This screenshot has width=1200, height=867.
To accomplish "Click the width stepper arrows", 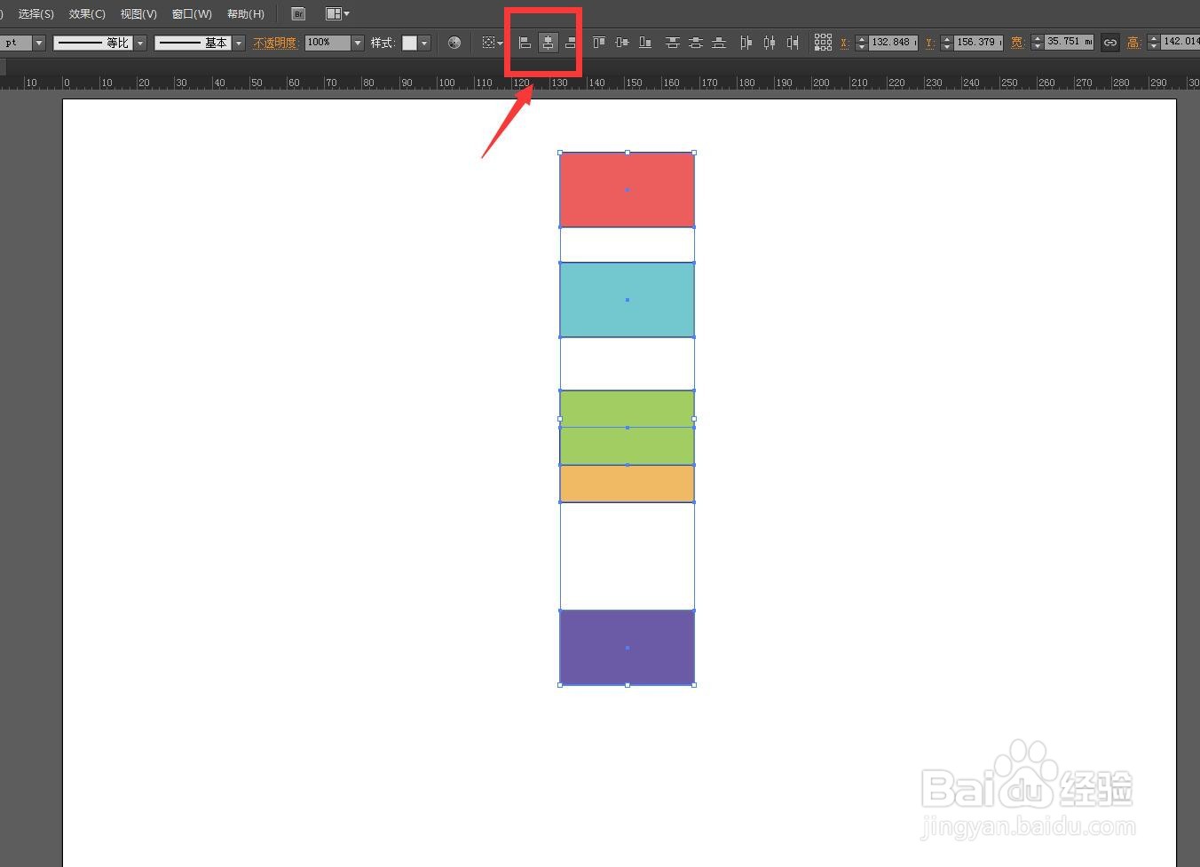I will [x=1038, y=43].
